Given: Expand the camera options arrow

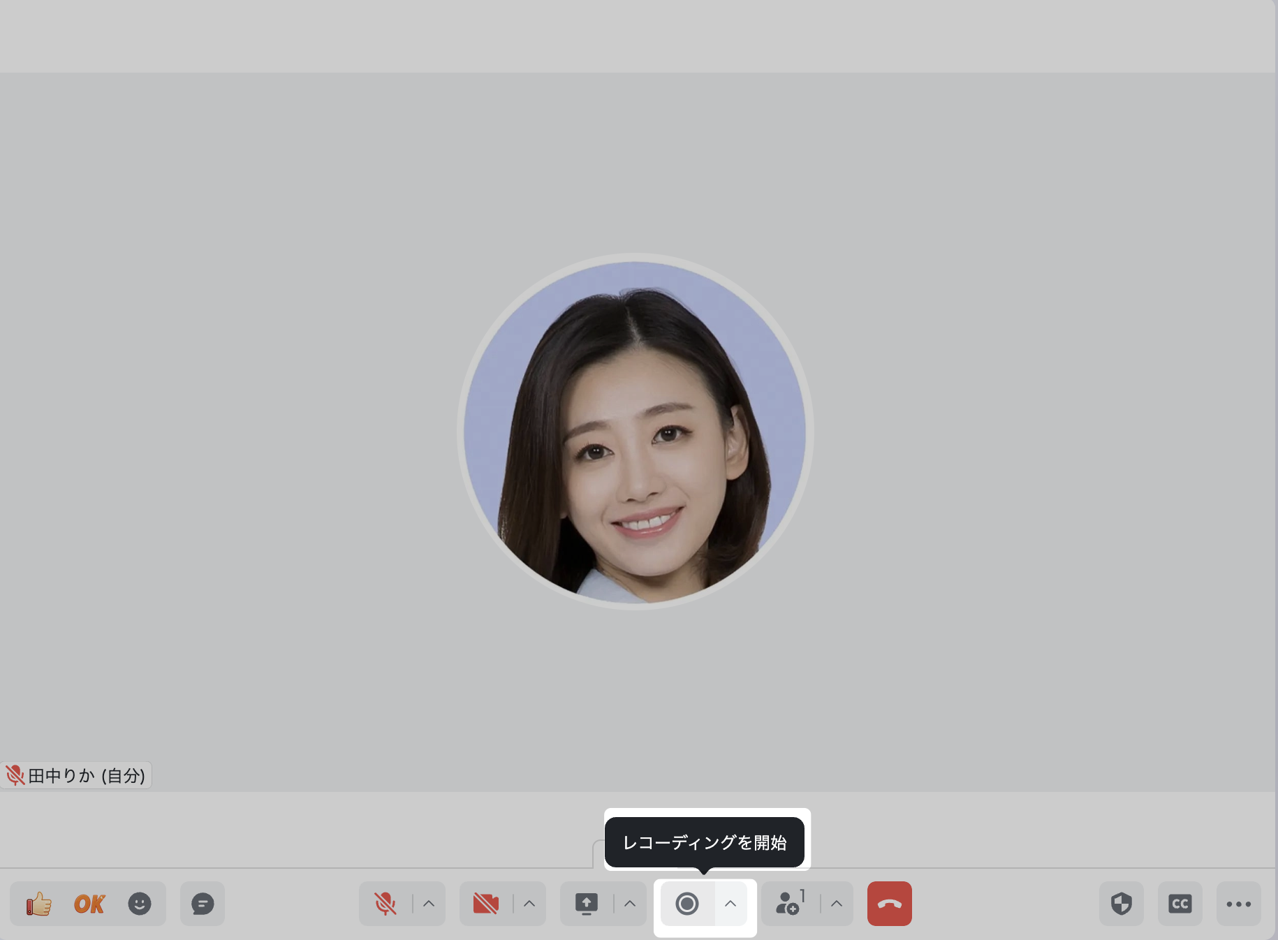Looking at the screenshot, I should coord(529,904).
